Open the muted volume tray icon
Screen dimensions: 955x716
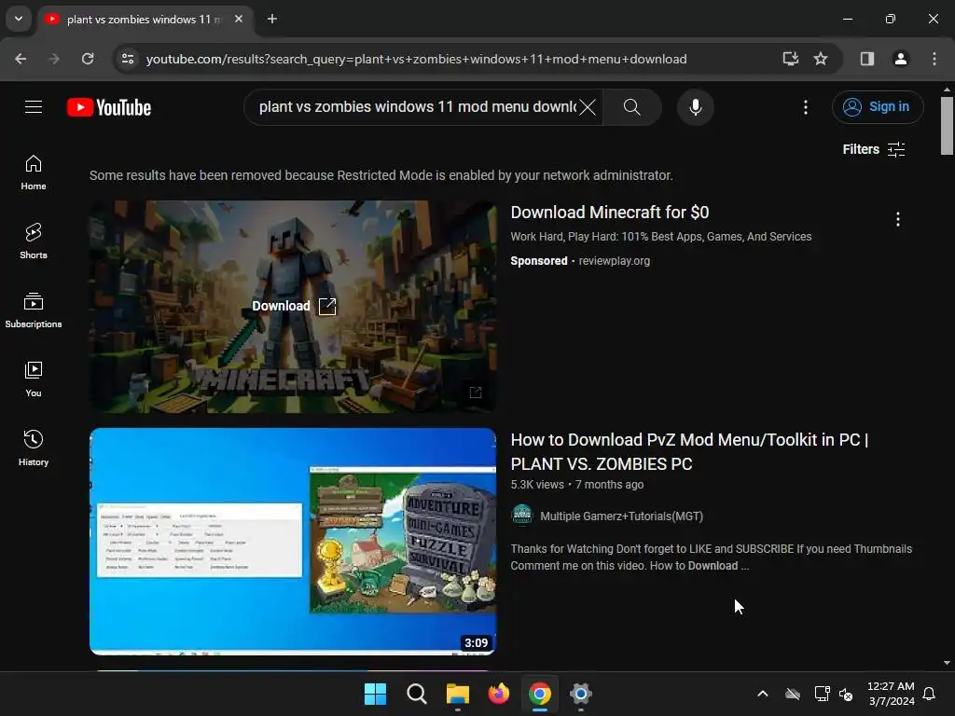846,694
